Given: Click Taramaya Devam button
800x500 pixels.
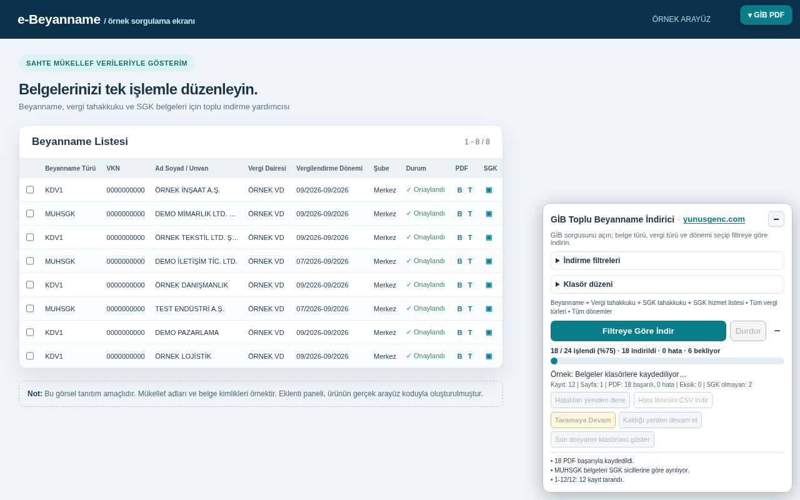Looking at the screenshot, I should [583, 420].
